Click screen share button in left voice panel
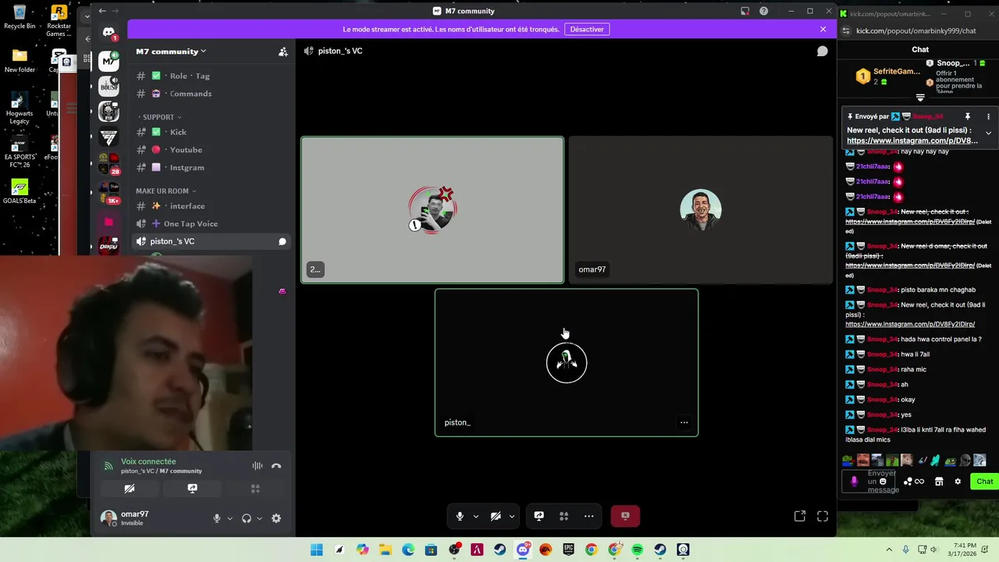This screenshot has width=999, height=562. (192, 489)
